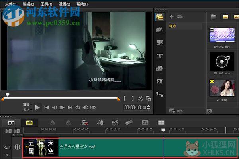Expand the track options arrow below
Viewport: 239px width, 159px height.
(x=7, y=155)
